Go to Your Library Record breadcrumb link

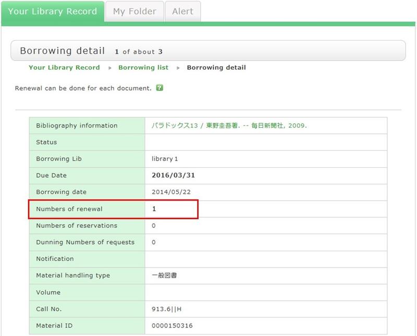click(x=64, y=68)
